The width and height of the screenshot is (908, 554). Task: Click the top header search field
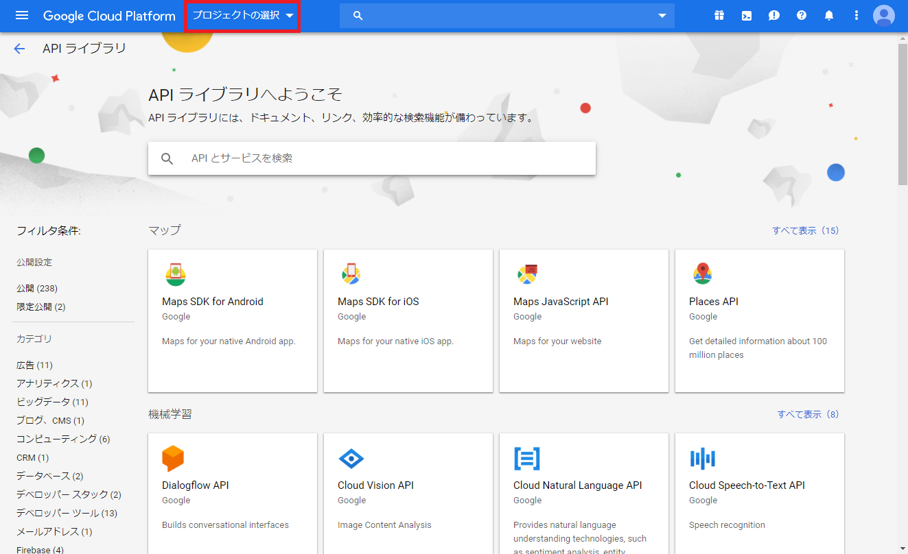[x=507, y=16]
